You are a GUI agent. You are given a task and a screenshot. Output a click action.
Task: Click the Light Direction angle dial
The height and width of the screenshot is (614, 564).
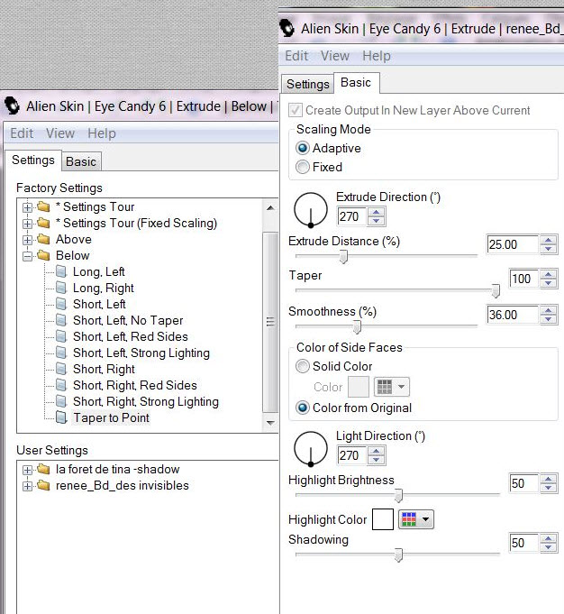(x=311, y=449)
